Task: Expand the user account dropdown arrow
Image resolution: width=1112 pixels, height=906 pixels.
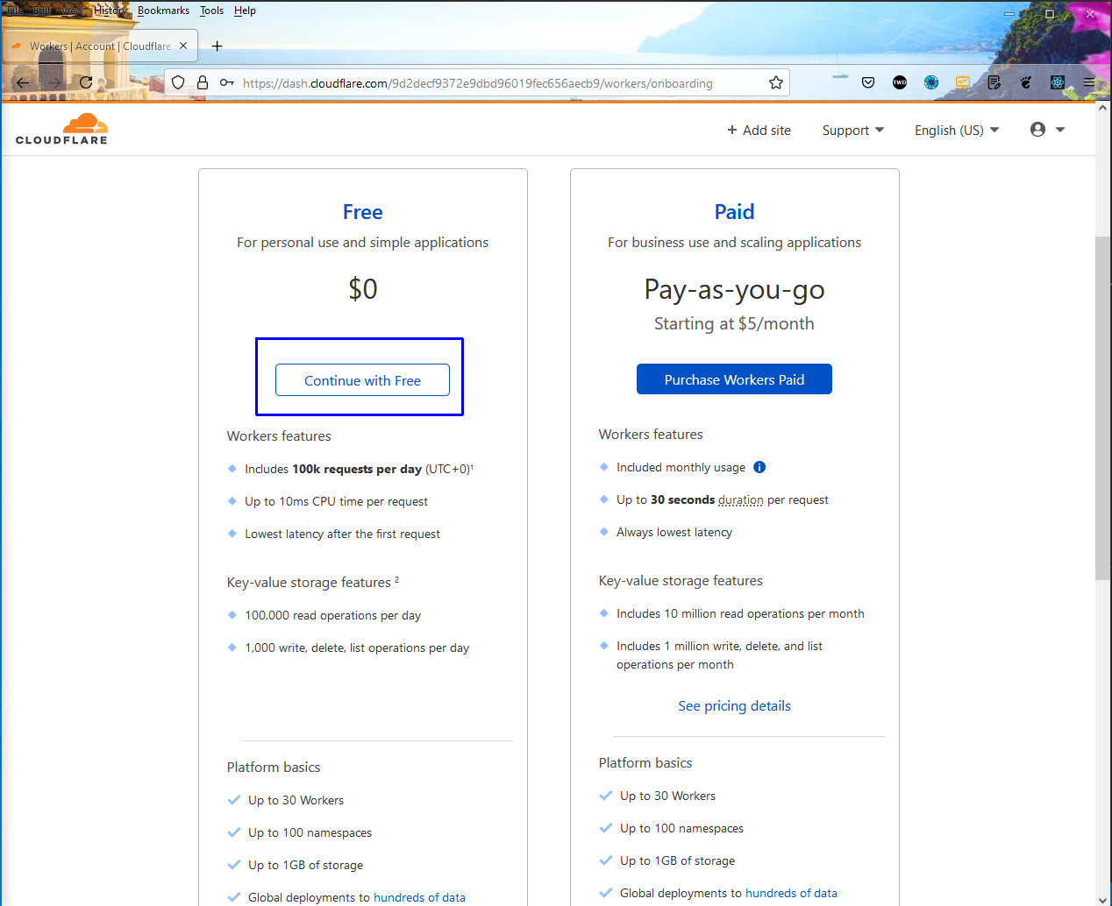Action: [x=1060, y=130]
